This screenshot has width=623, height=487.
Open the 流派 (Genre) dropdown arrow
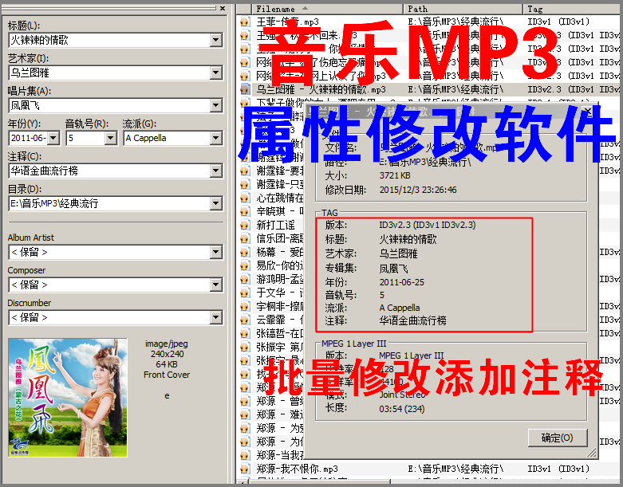215,138
